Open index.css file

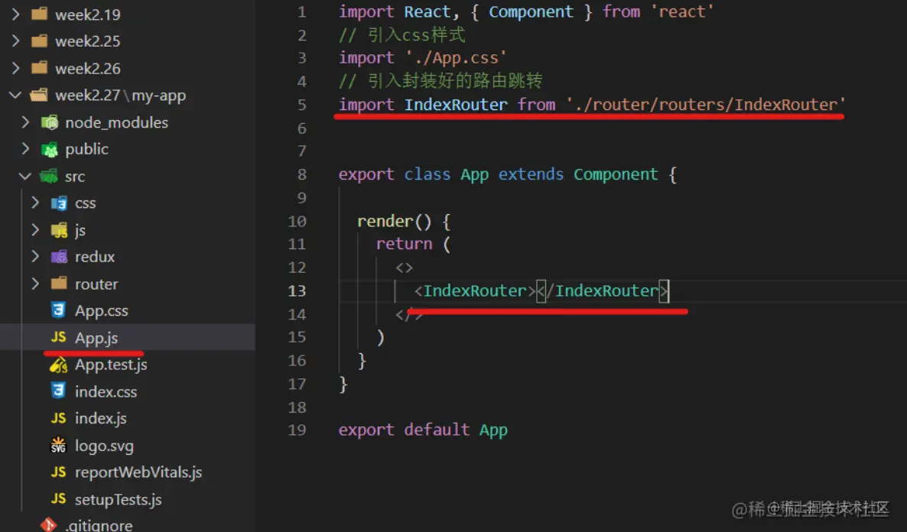[x=106, y=391]
